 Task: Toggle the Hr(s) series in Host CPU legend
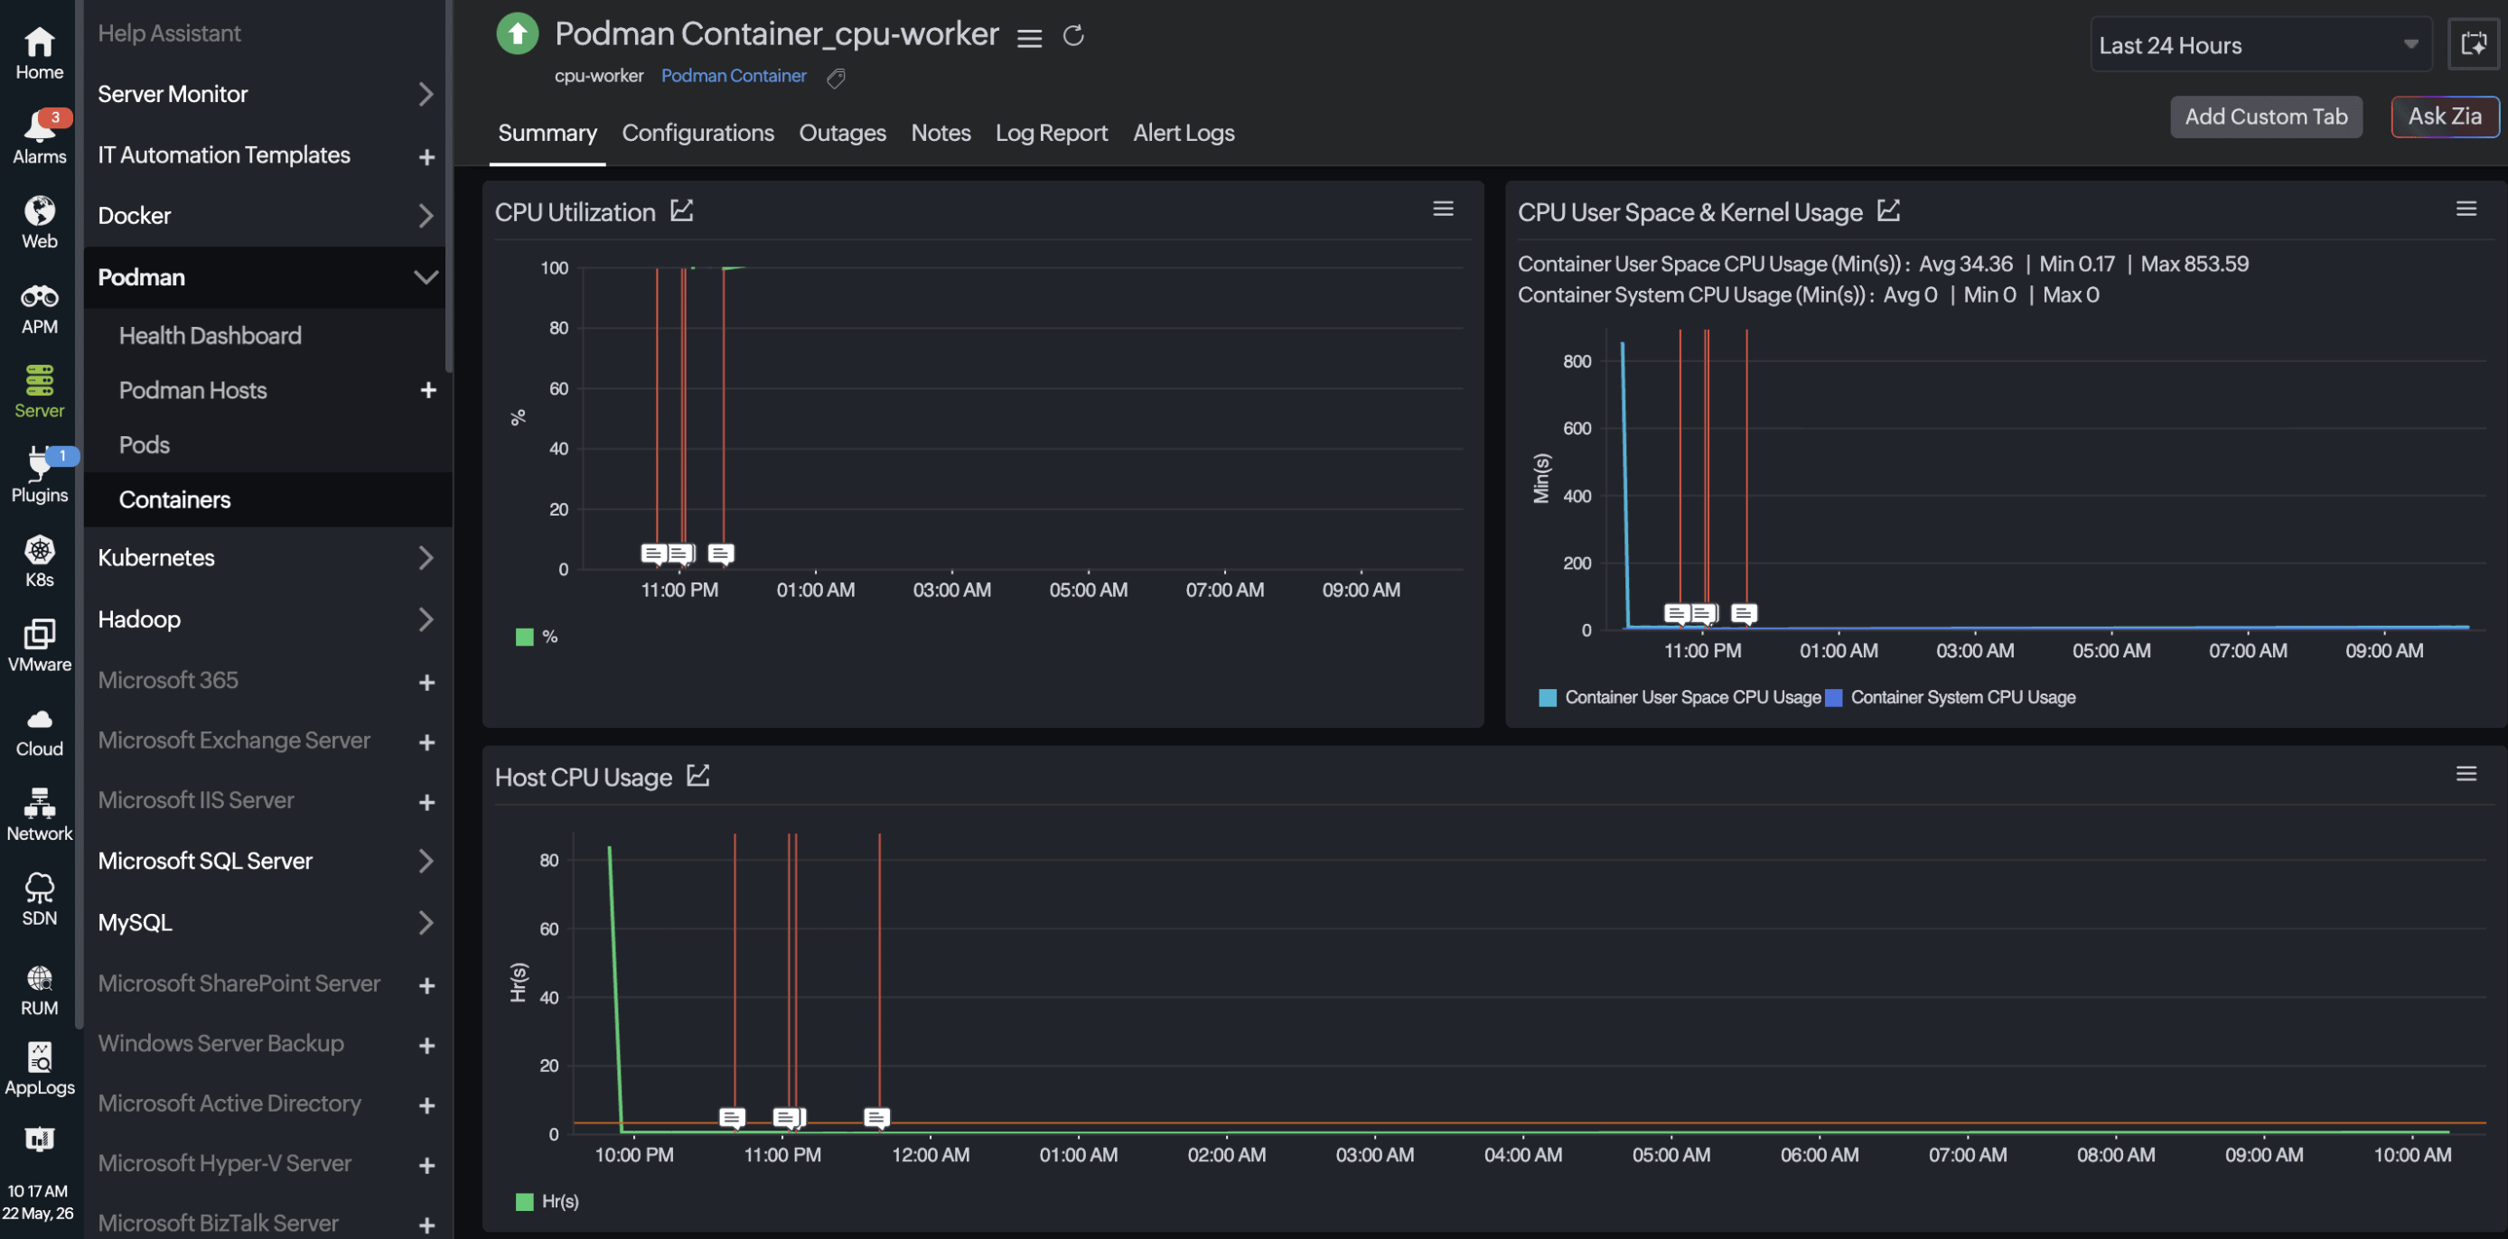[x=547, y=1201]
